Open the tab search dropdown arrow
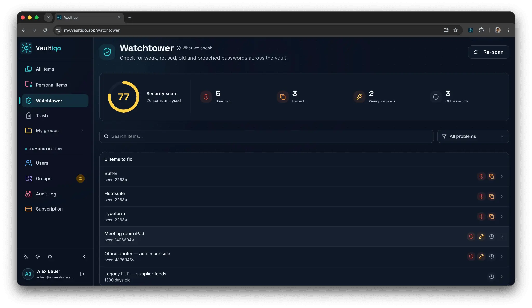 [48, 17]
